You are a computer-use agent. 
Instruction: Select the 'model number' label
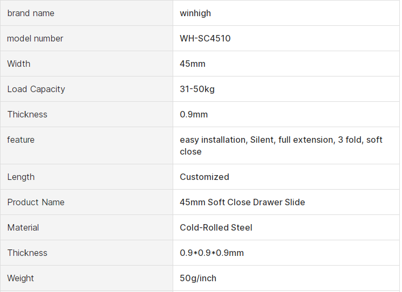(x=35, y=38)
